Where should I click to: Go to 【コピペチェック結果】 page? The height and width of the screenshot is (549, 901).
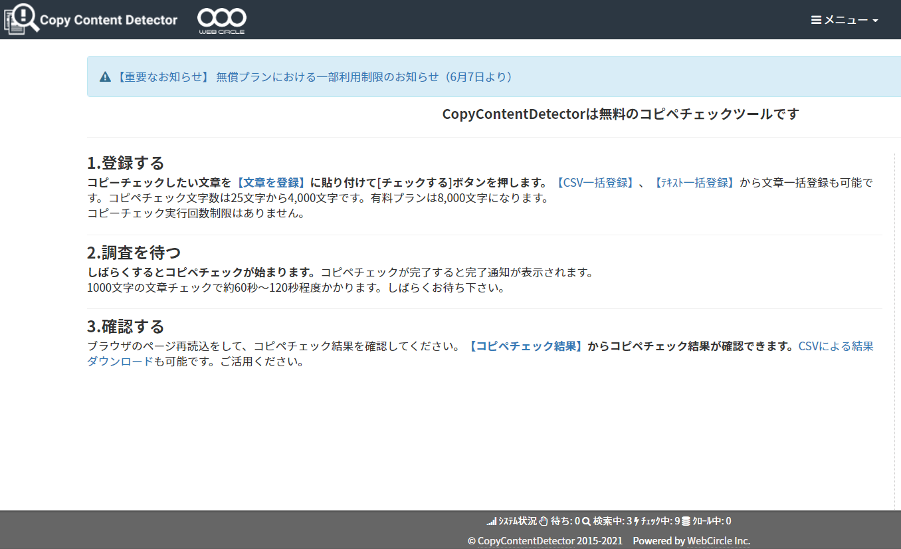(525, 346)
